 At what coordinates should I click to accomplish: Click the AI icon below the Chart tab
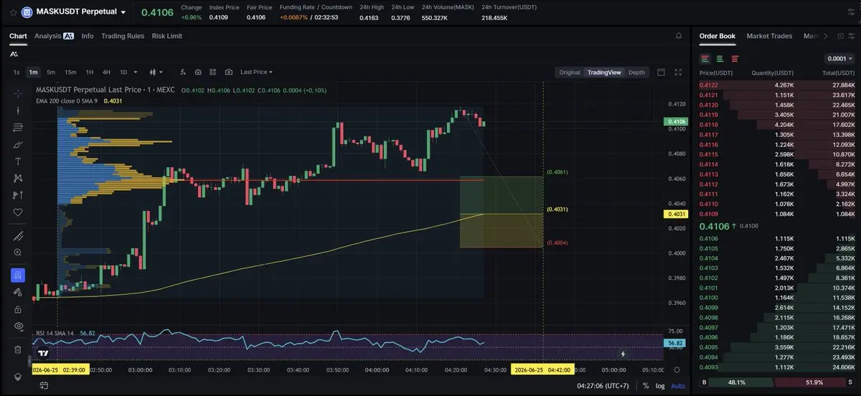[14, 54]
